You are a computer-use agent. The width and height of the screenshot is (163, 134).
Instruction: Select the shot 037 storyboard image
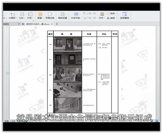(x=67, y=59)
